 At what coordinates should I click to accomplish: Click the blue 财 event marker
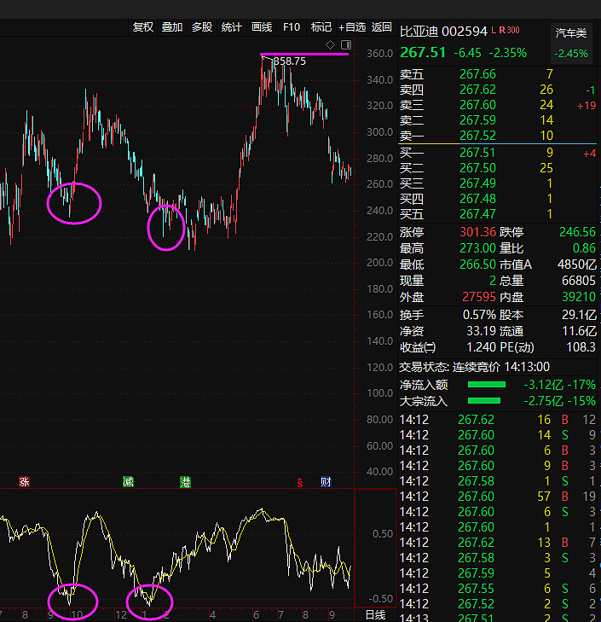[x=326, y=482]
